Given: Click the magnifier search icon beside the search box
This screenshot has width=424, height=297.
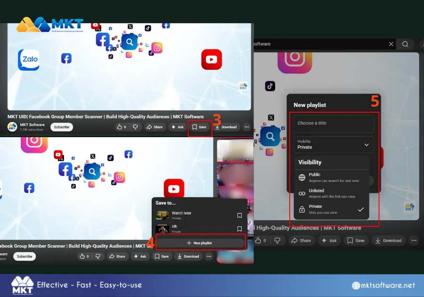Looking at the screenshot, I should pyautogui.click(x=405, y=44).
